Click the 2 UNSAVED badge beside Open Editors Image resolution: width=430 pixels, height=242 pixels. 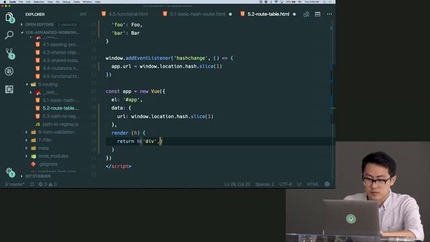pyautogui.click(x=67, y=25)
